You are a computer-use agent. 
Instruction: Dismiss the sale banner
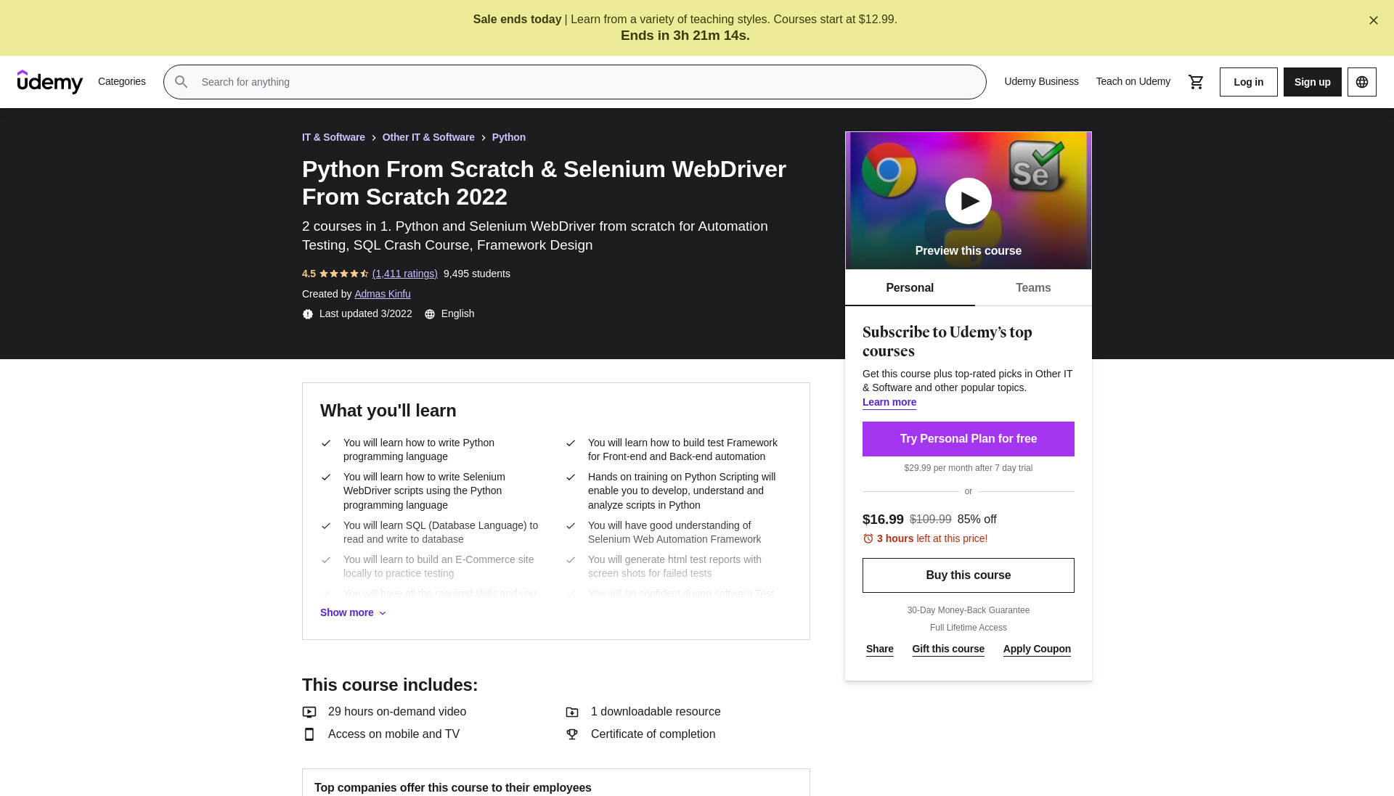point(1373,20)
